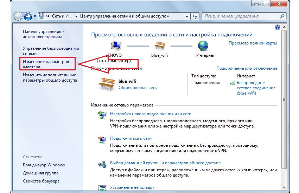299x193 pixels.
Task: Click the blue_wifi bench icon in network map
Action: pos(160,46)
